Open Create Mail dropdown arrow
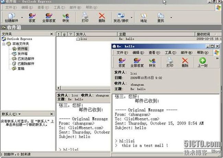 [22, 17]
